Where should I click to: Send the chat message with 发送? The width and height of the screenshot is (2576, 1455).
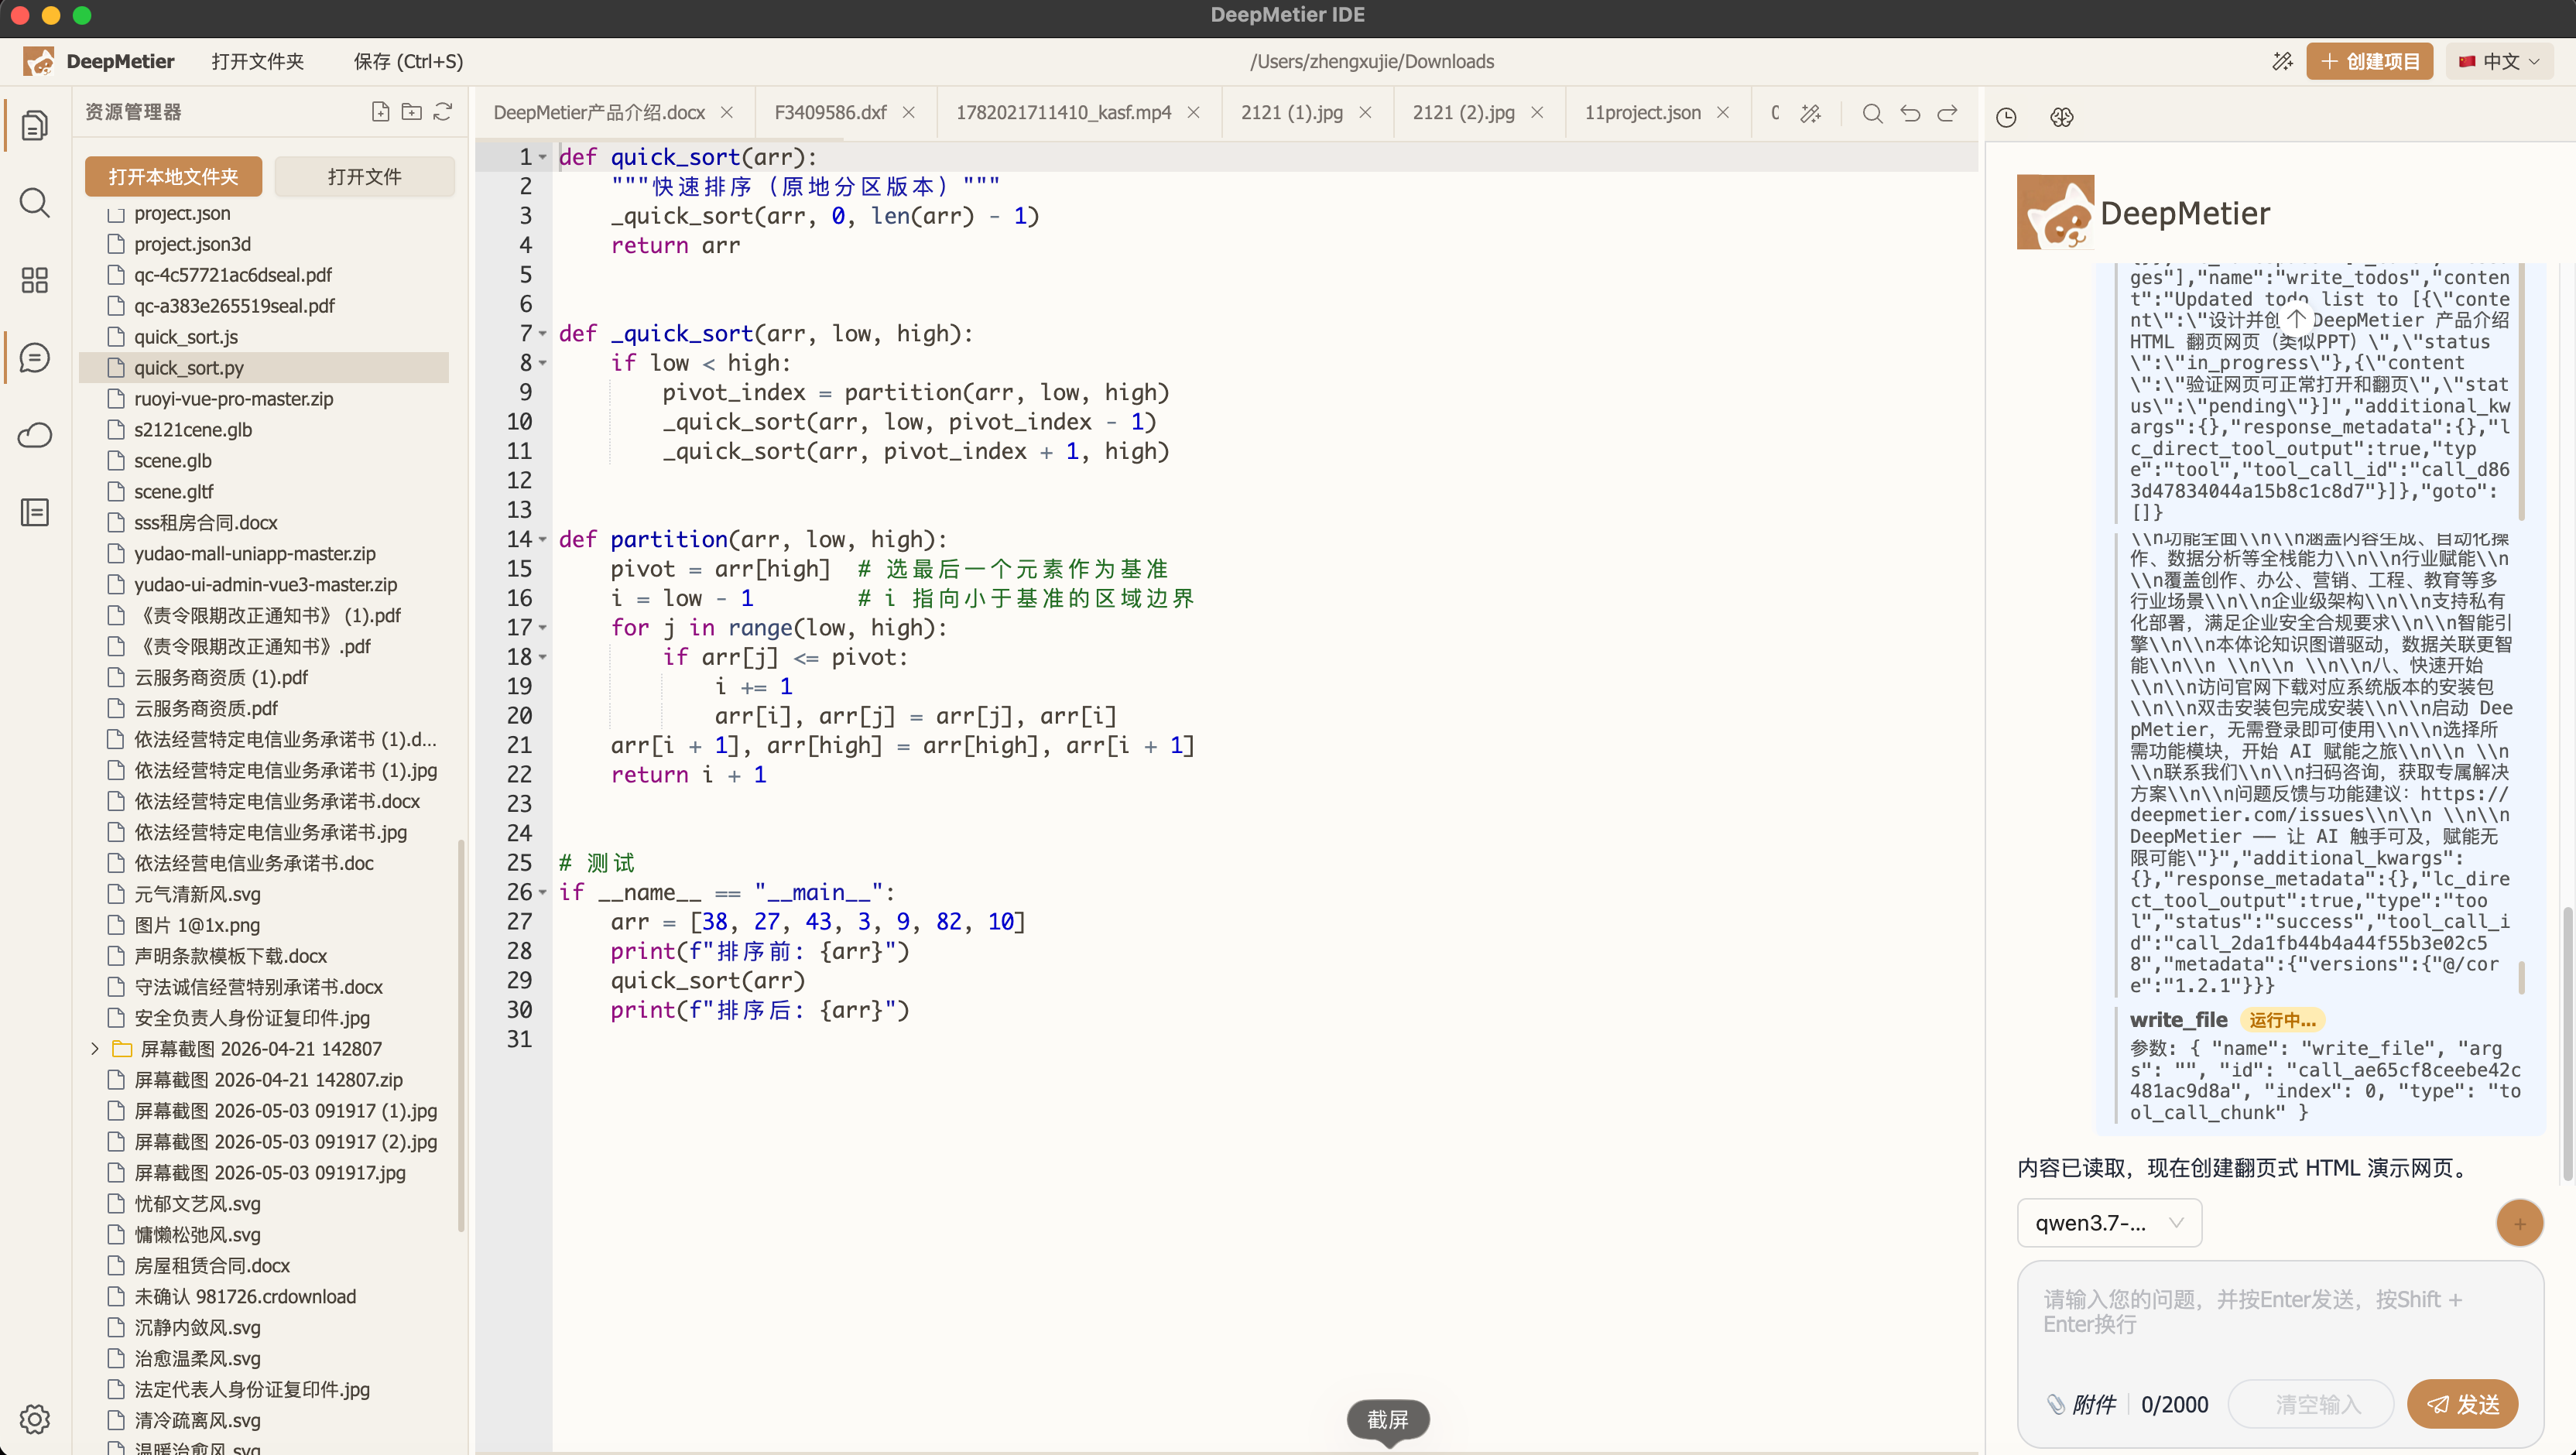[x=2462, y=1404]
